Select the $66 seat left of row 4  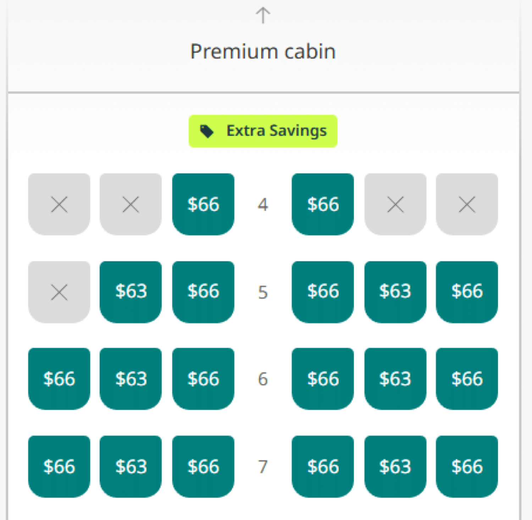203,204
